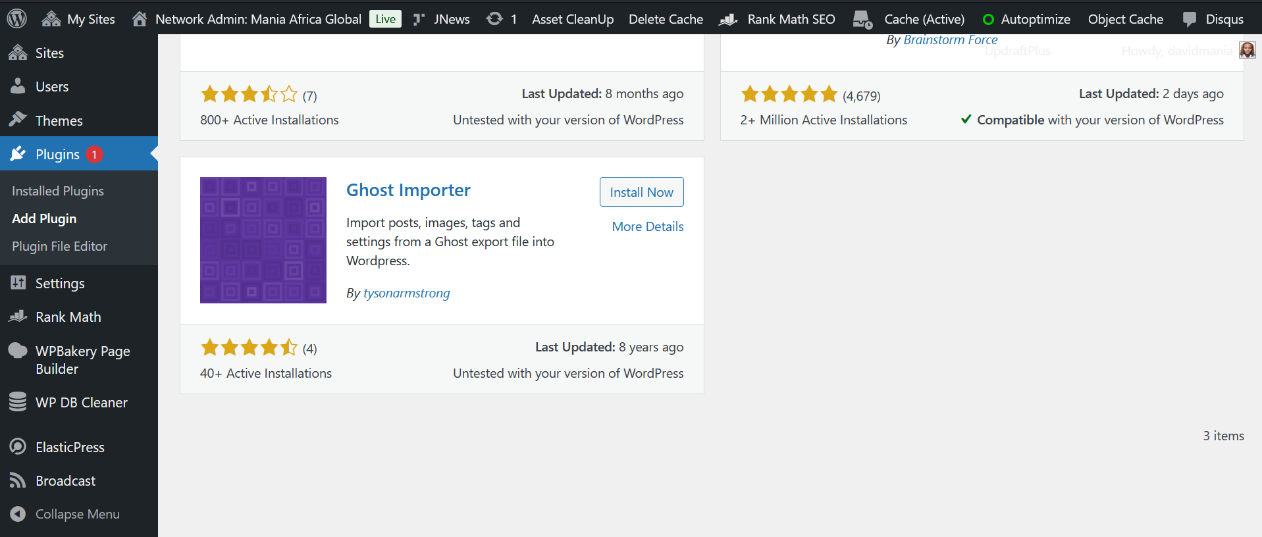Image resolution: width=1262 pixels, height=537 pixels.
Task: Click "Last Updated: 8 years ago" text
Action: click(x=609, y=347)
